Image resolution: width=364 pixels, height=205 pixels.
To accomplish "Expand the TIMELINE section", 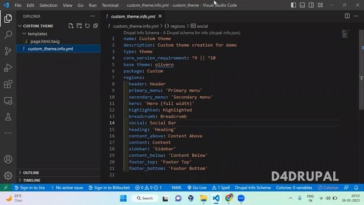I will click(58, 180).
